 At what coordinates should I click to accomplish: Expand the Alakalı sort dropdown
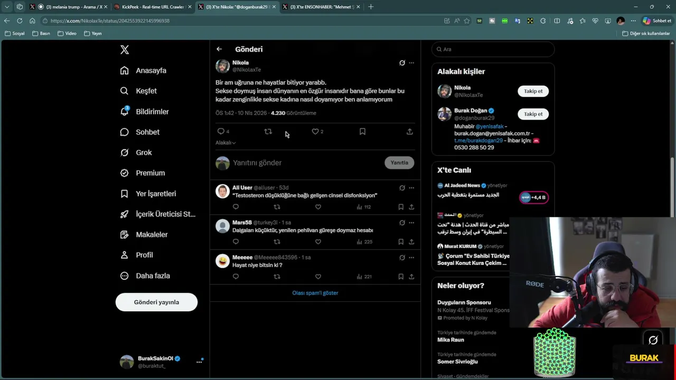click(226, 142)
